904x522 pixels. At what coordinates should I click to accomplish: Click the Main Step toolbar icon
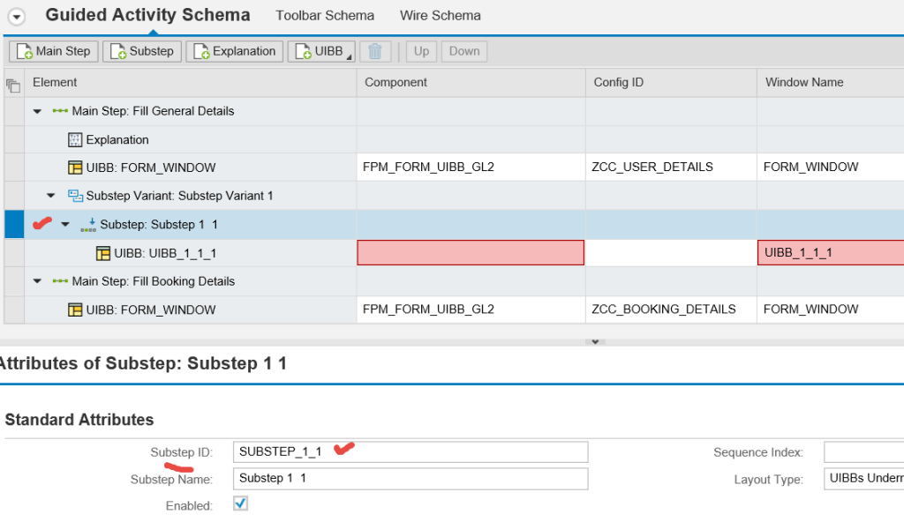[25, 51]
